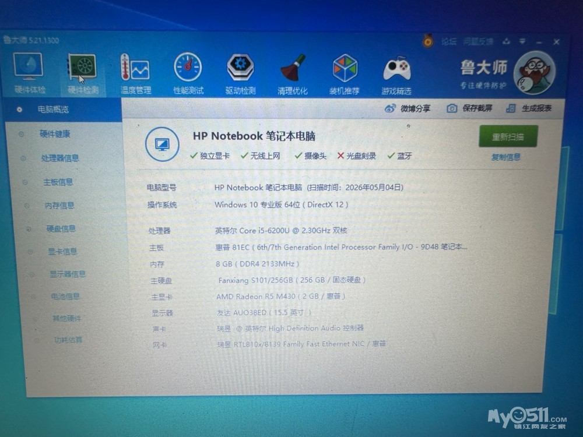Close the 鲁大师 window
The width and height of the screenshot is (583, 437).
[556, 42]
